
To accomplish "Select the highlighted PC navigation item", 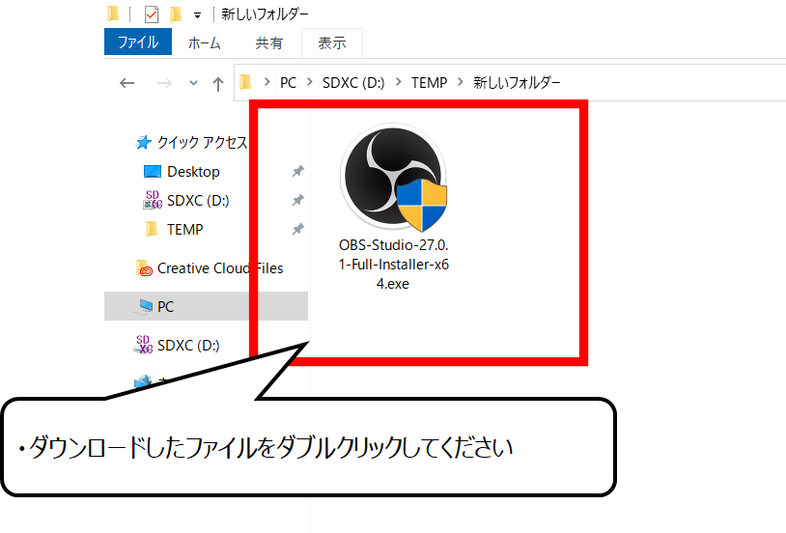I will click(206, 306).
